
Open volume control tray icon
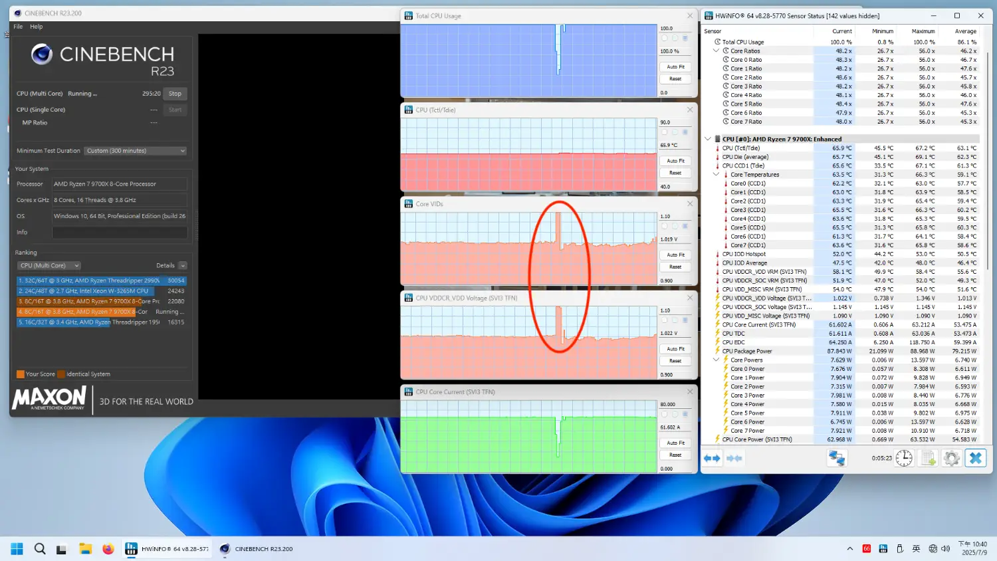click(945, 549)
